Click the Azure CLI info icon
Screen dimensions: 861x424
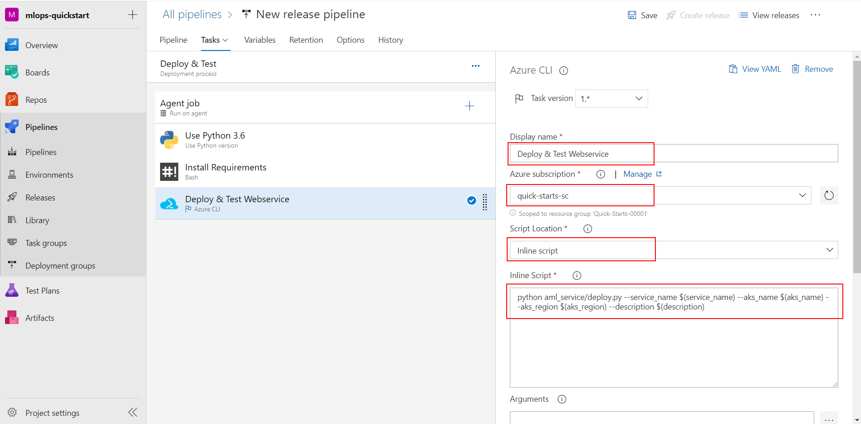564,70
